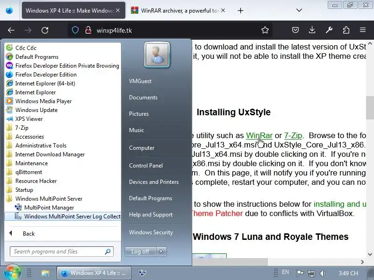Open Internet Explorer 32-bit entry
The width and height of the screenshot is (374, 280).
click(36, 92)
